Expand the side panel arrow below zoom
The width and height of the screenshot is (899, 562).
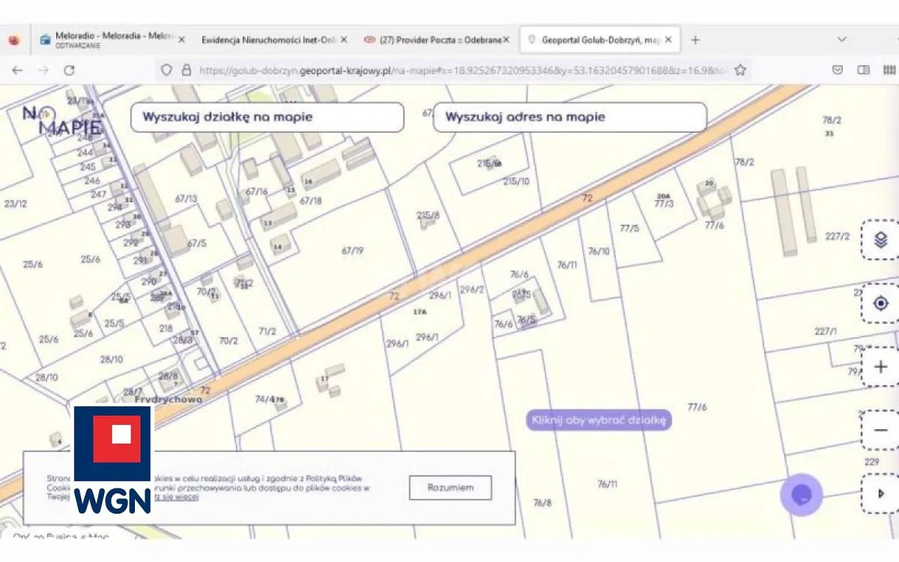(x=881, y=493)
